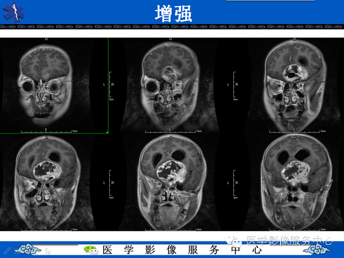The image size is (344, 258).
Task: Click the faint pen annotation tool icon
Action: [x=7, y=250]
